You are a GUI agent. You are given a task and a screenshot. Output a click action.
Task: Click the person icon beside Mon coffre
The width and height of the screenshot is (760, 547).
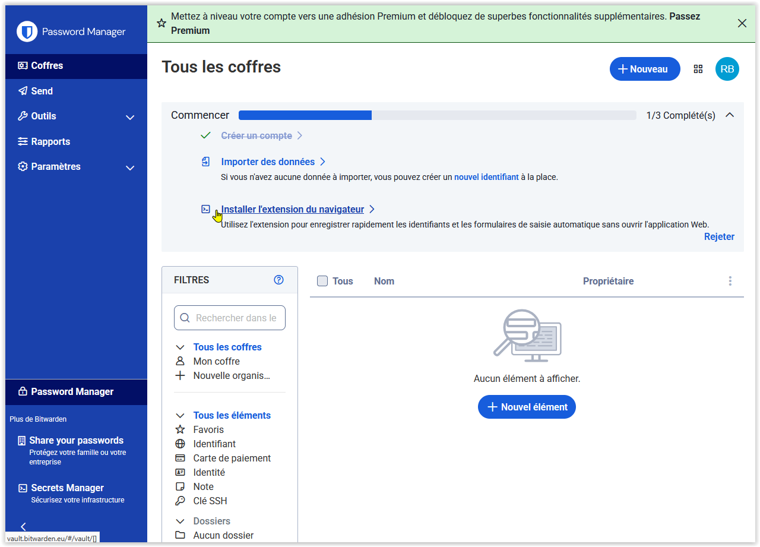[x=180, y=361]
